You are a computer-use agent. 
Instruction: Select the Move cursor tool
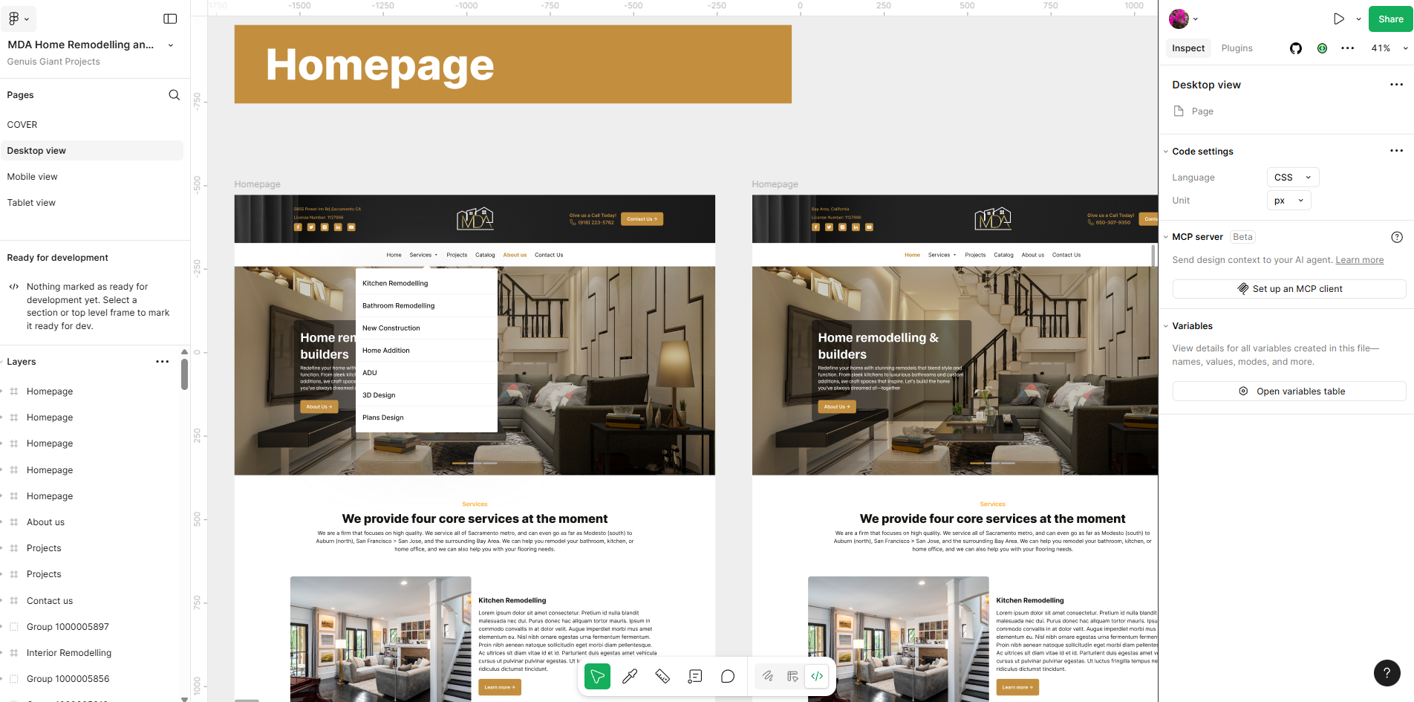coord(597,676)
